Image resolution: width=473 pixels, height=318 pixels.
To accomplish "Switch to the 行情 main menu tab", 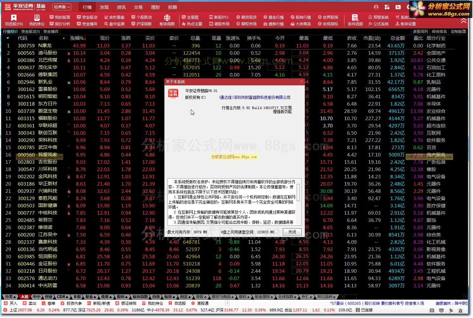I will (87, 7).
